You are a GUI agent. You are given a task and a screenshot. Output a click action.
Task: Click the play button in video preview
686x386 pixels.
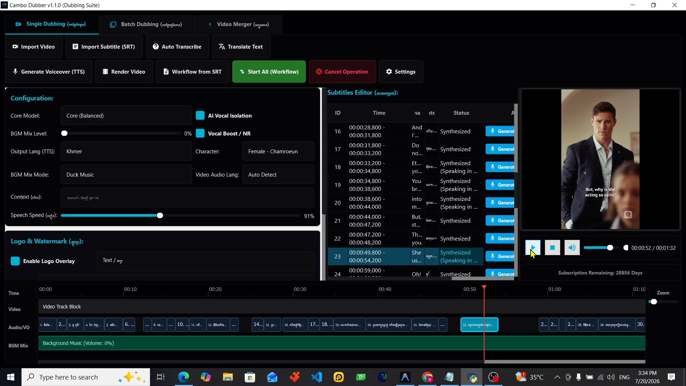[x=533, y=248]
